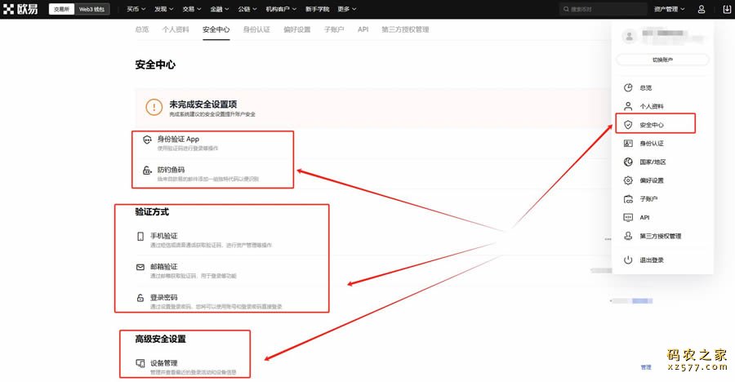Expand the 公链 dropdown menu
Image resolution: width=735 pixels, height=382 pixels.
pos(247,9)
